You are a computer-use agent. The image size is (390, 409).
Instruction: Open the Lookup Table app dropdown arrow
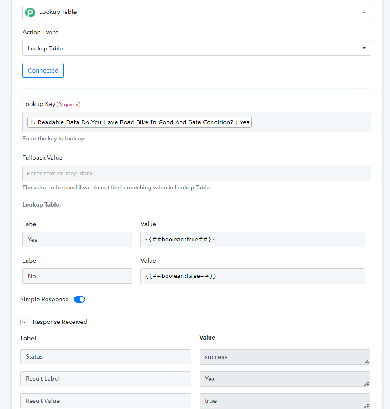pyautogui.click(x=363, y=13)
